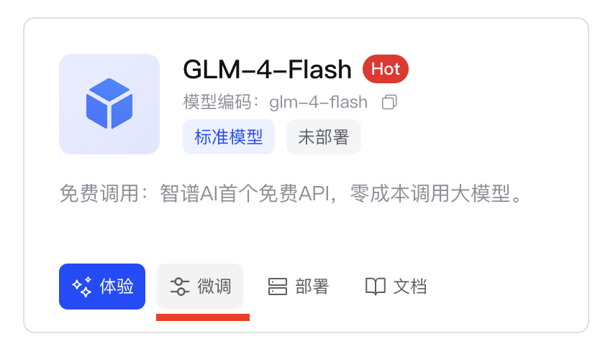Click the server icon beside 部署

[278, 287]
